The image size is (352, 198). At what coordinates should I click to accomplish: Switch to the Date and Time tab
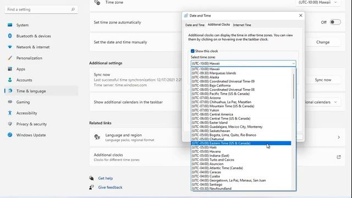195,25
